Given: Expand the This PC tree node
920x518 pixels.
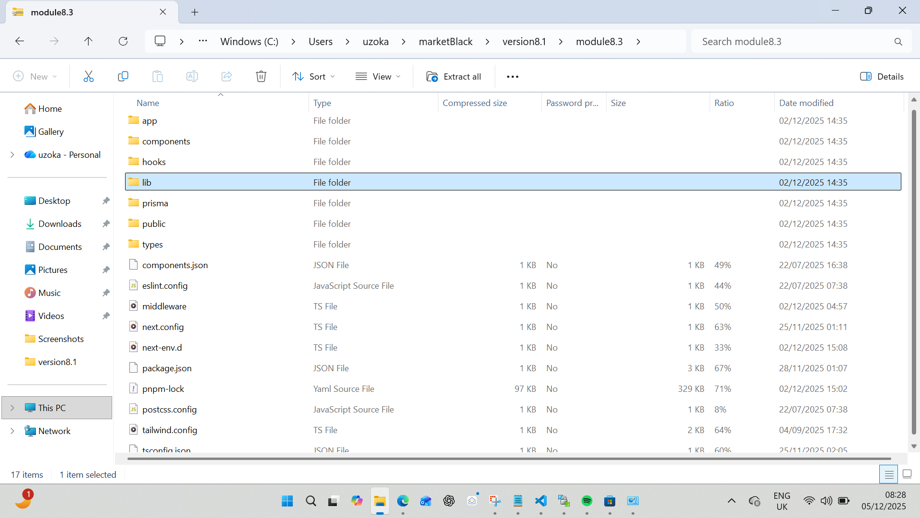Looking at the screenshot, I should click(x=12, y=408).
